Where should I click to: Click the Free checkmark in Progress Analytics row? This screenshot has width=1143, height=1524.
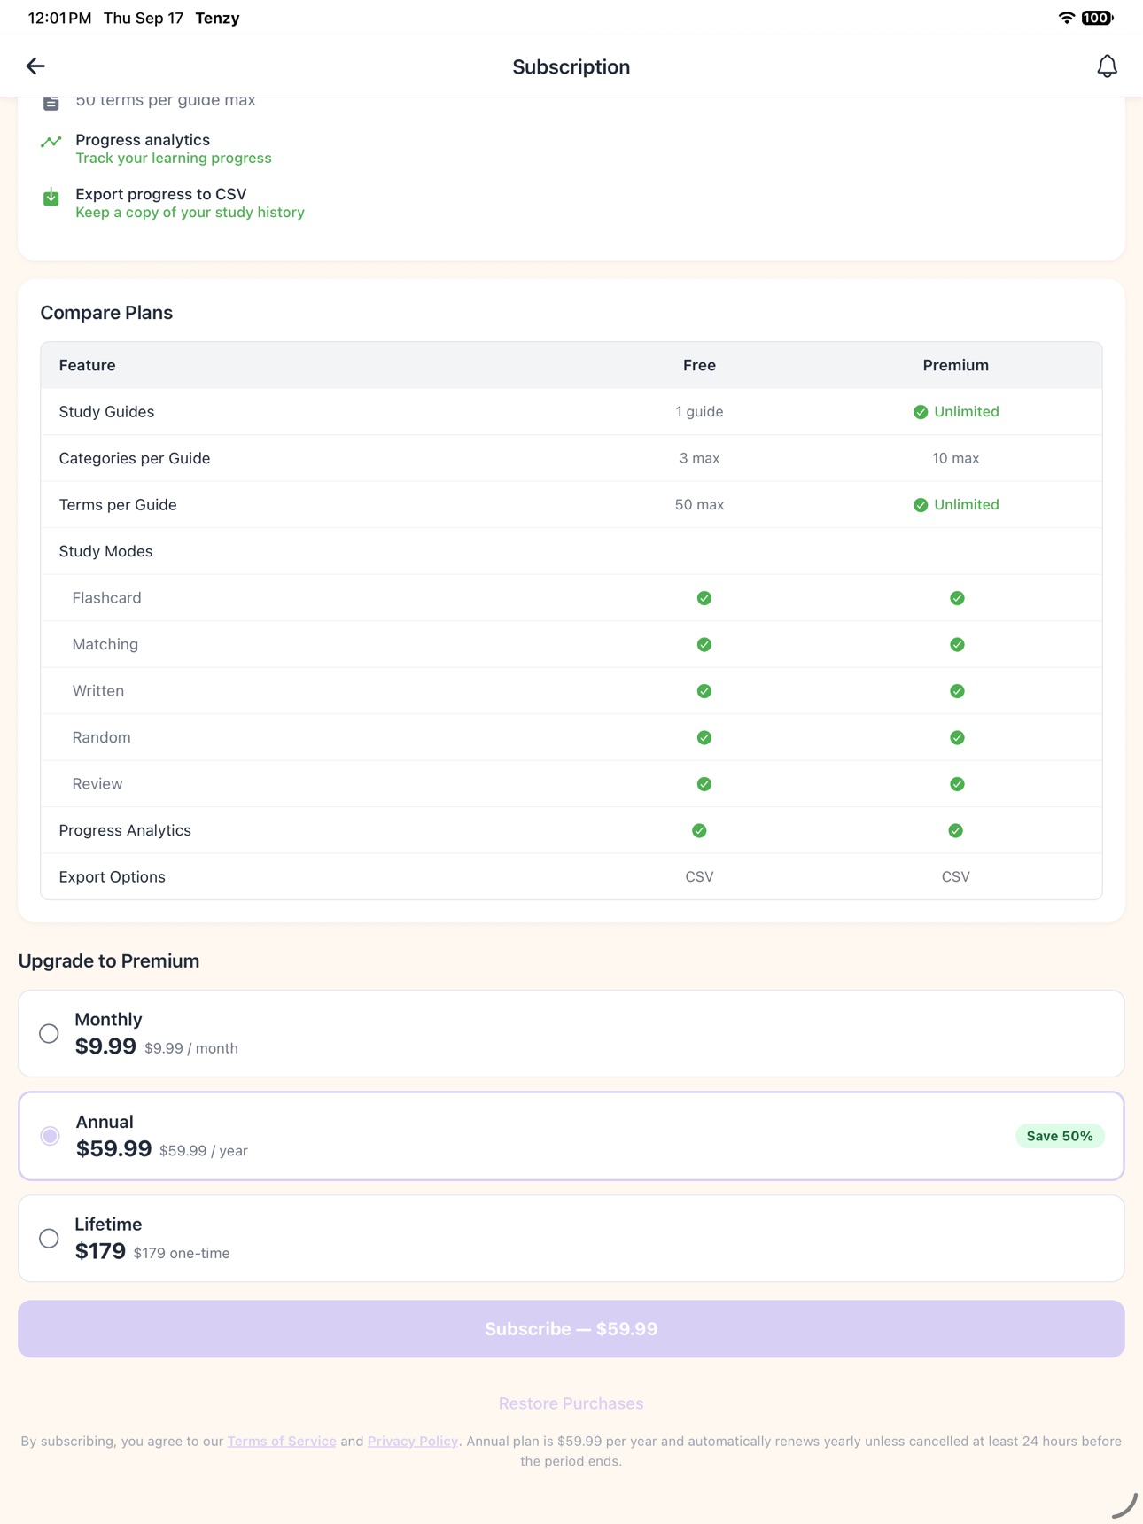[699, 831]
